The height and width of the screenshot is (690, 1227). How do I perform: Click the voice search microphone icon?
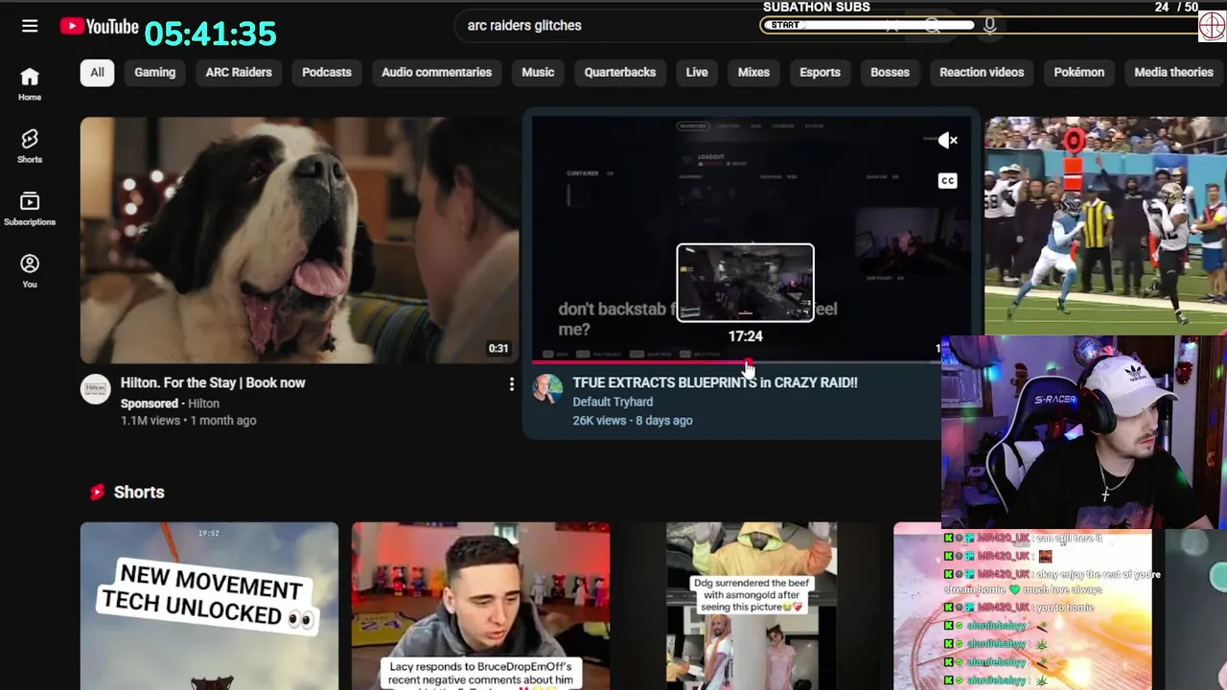(989, 26)
